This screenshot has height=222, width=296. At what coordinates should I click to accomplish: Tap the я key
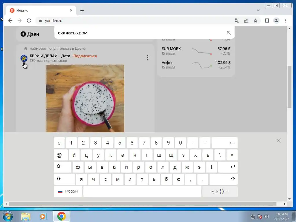81,179
